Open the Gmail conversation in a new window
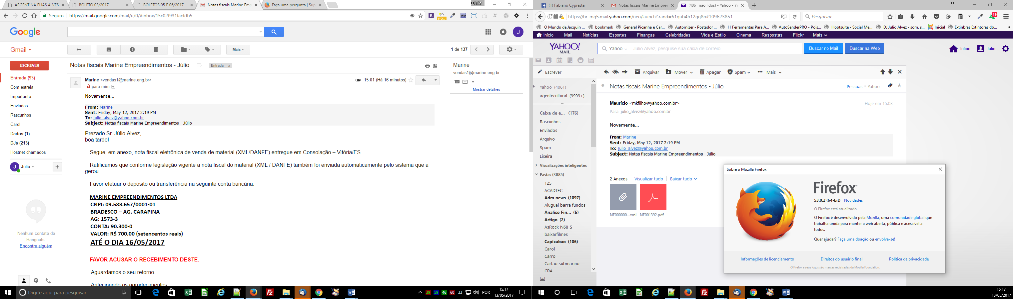The image size is (1013, 299). (435, 66)
